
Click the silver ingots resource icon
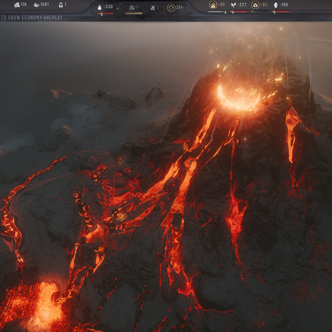point(36,5)
